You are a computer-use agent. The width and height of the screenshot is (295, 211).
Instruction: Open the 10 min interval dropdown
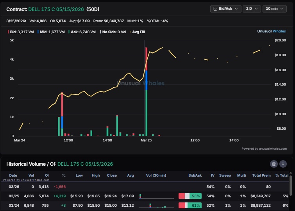(275, 9)
